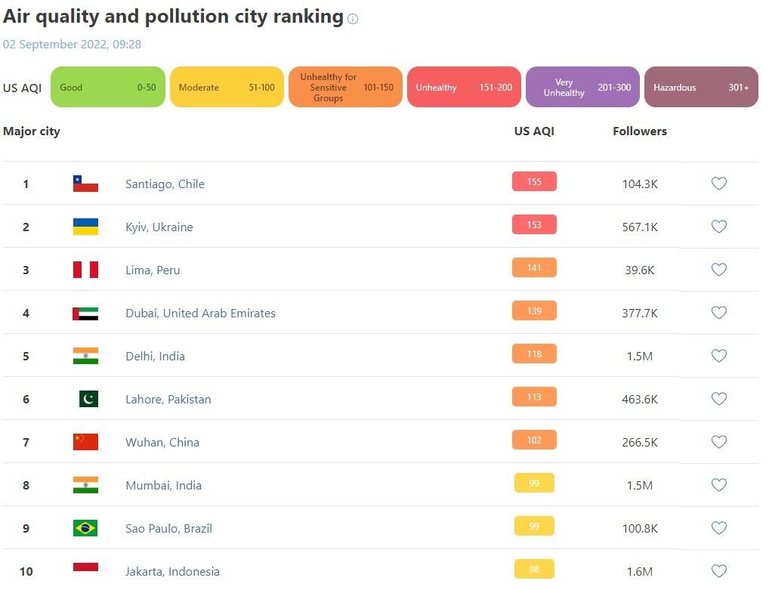Favorite Santiago, Chile with heart icon
This screenshot has width=769, height=590.
[x=719, y=184]
